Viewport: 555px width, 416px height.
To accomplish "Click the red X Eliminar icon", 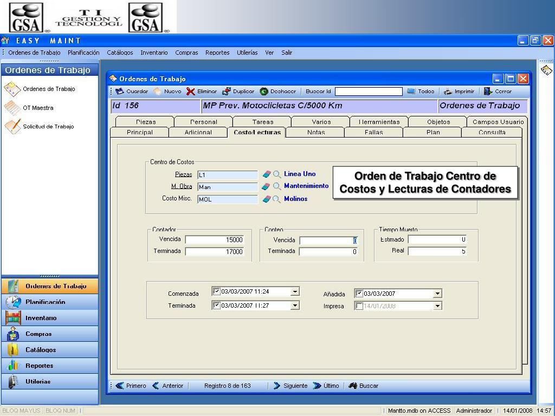I will tap(190, 91).
